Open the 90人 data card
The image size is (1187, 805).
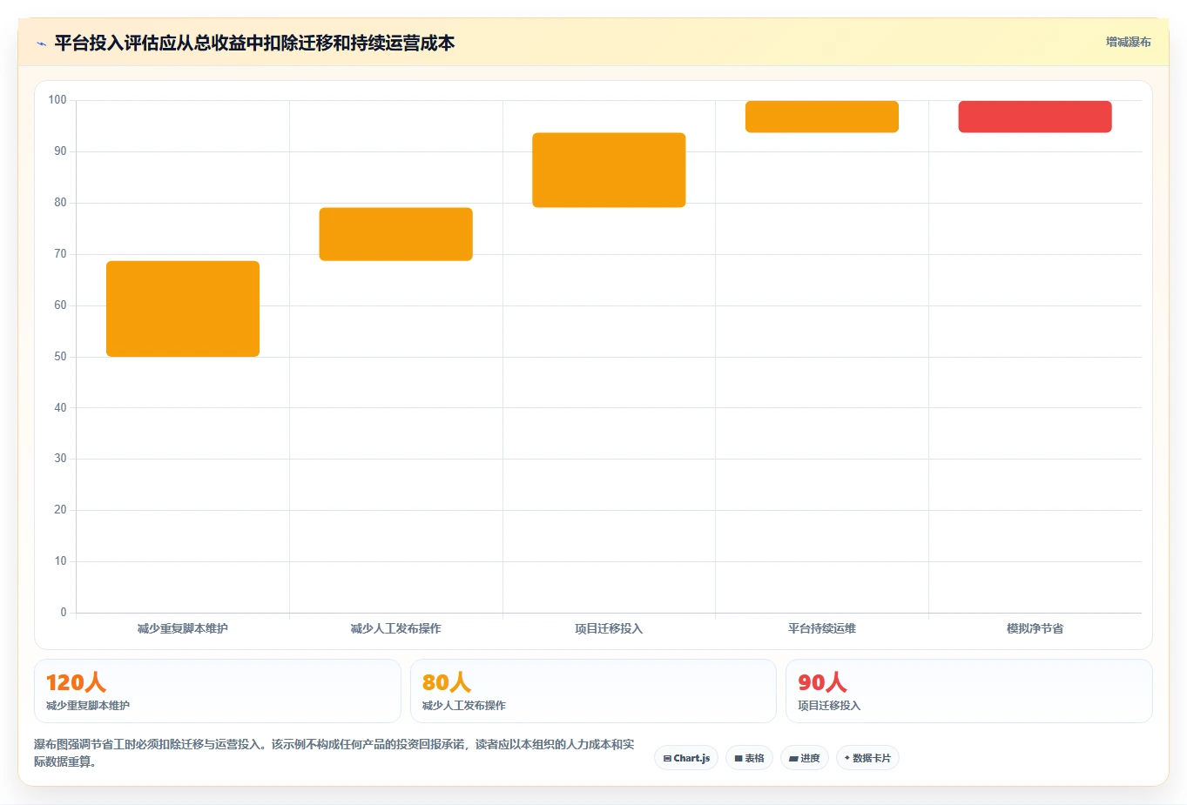969,691
